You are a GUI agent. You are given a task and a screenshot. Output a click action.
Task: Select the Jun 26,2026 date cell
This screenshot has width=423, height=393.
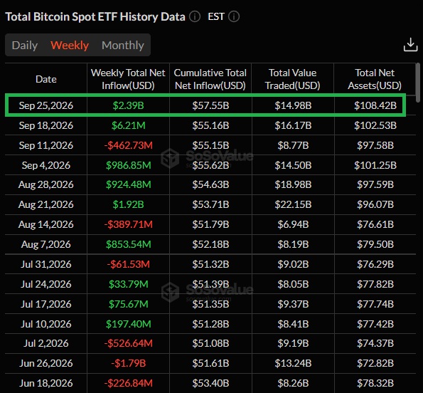click(x=46, y=363)
